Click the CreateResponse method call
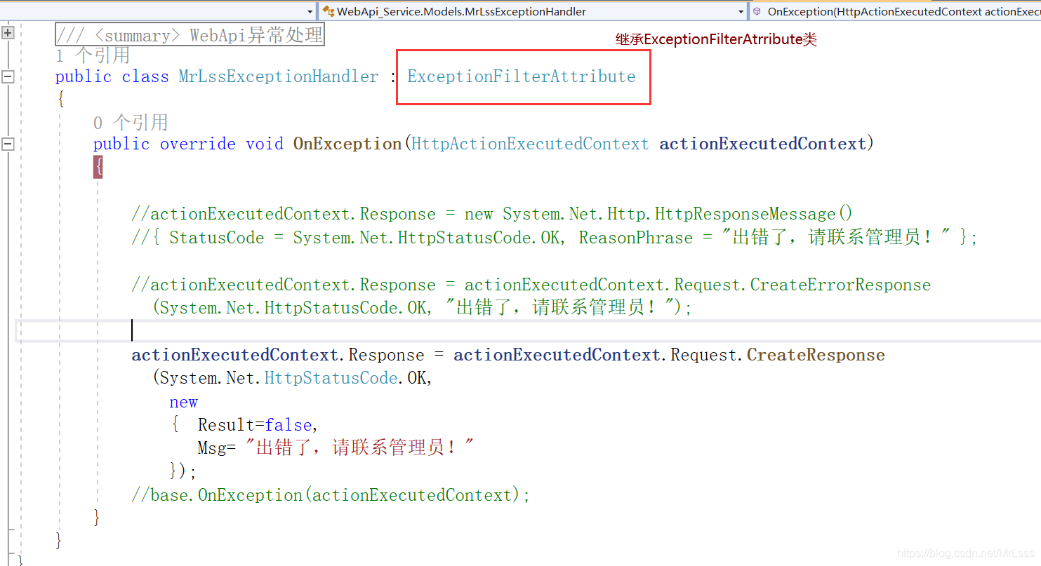 pos(816,355)
